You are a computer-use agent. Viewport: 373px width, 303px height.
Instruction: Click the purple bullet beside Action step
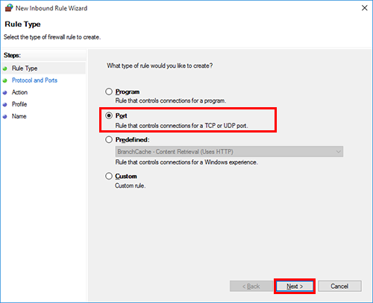(5, 92)
